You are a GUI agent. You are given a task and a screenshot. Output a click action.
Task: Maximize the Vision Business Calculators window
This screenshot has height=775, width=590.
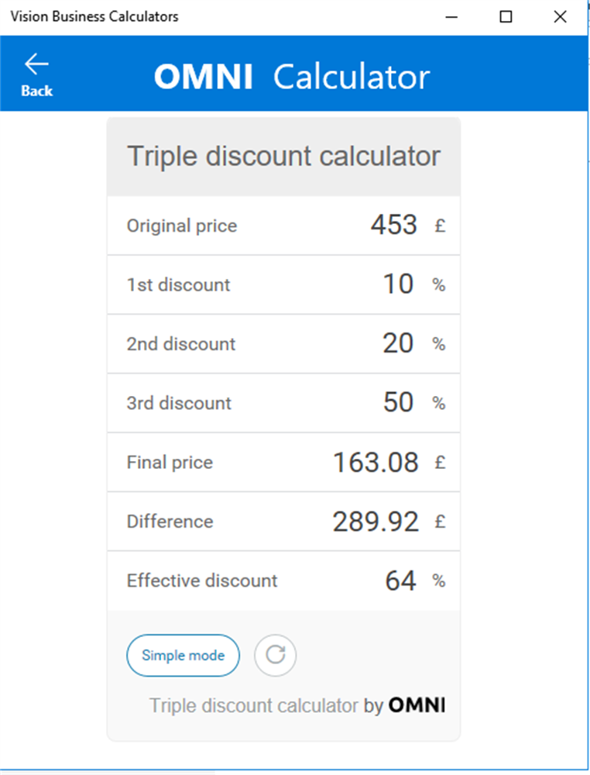(506, 16)
